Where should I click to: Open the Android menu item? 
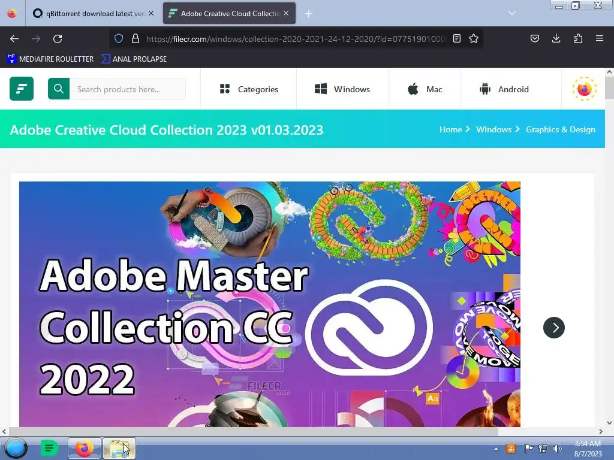coord(504,89)
